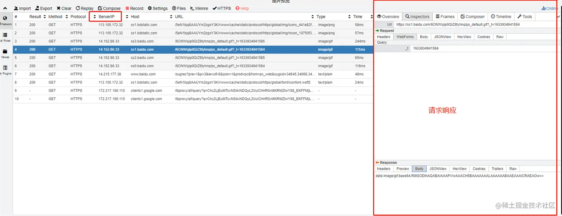Click the Import button
The height and width of the screenshot is (216, 562).
22,8
